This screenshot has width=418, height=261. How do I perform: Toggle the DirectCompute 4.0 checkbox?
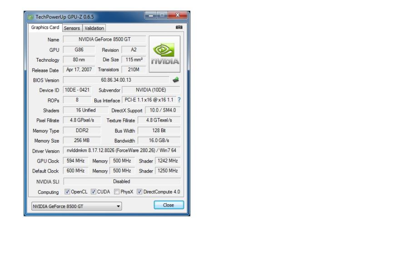139,192
